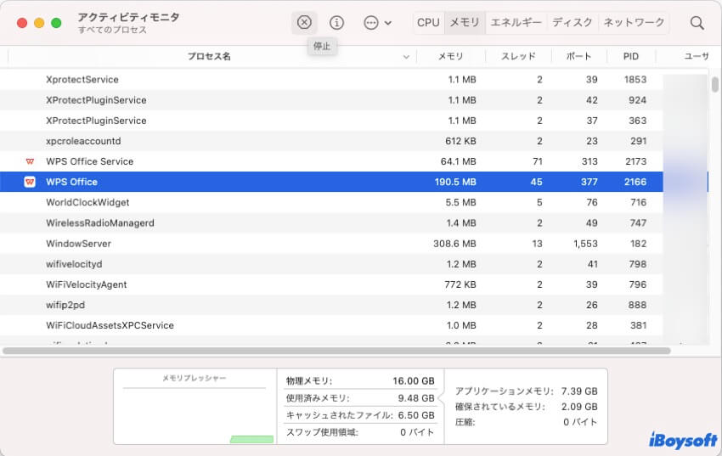Select the WirelessRadioManagerd process
This screenshot has width=722, height=456.
[x=331, y=222]
